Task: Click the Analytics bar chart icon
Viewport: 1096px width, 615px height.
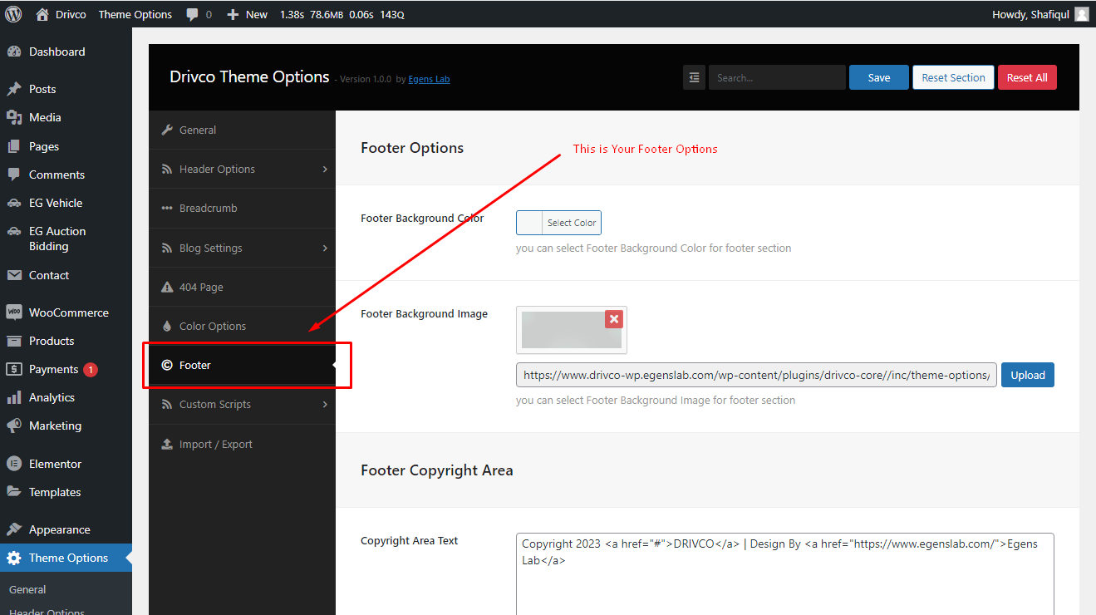Action: [13, 397]
